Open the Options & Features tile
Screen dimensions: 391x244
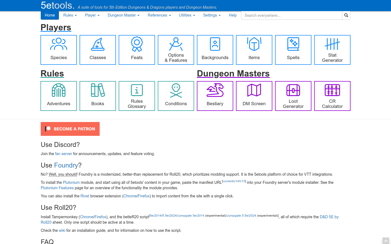pyautogui.click(x=176, y=50)
